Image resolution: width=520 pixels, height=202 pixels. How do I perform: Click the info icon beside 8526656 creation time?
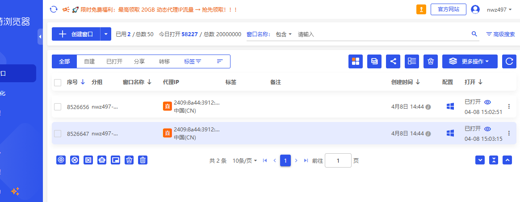click(428, 107)
